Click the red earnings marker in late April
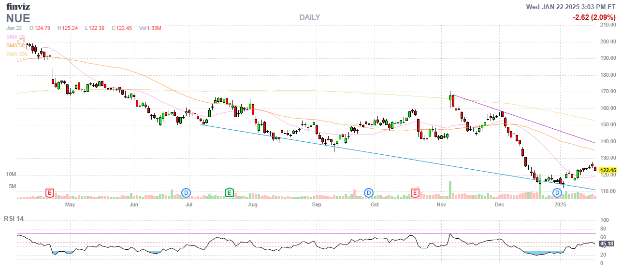The height and width of the screenshot is (271, 622). pos(49,193)
